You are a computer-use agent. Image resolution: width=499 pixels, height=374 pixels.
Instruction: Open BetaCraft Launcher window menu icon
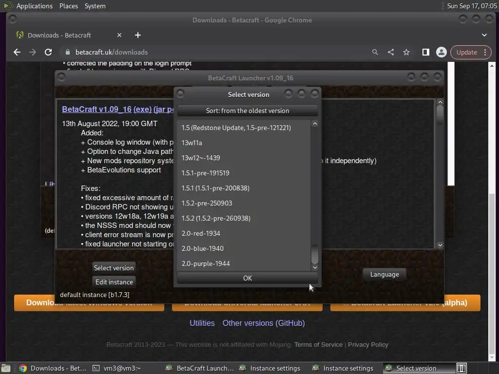pyautogui.click(x=61, y=77)
